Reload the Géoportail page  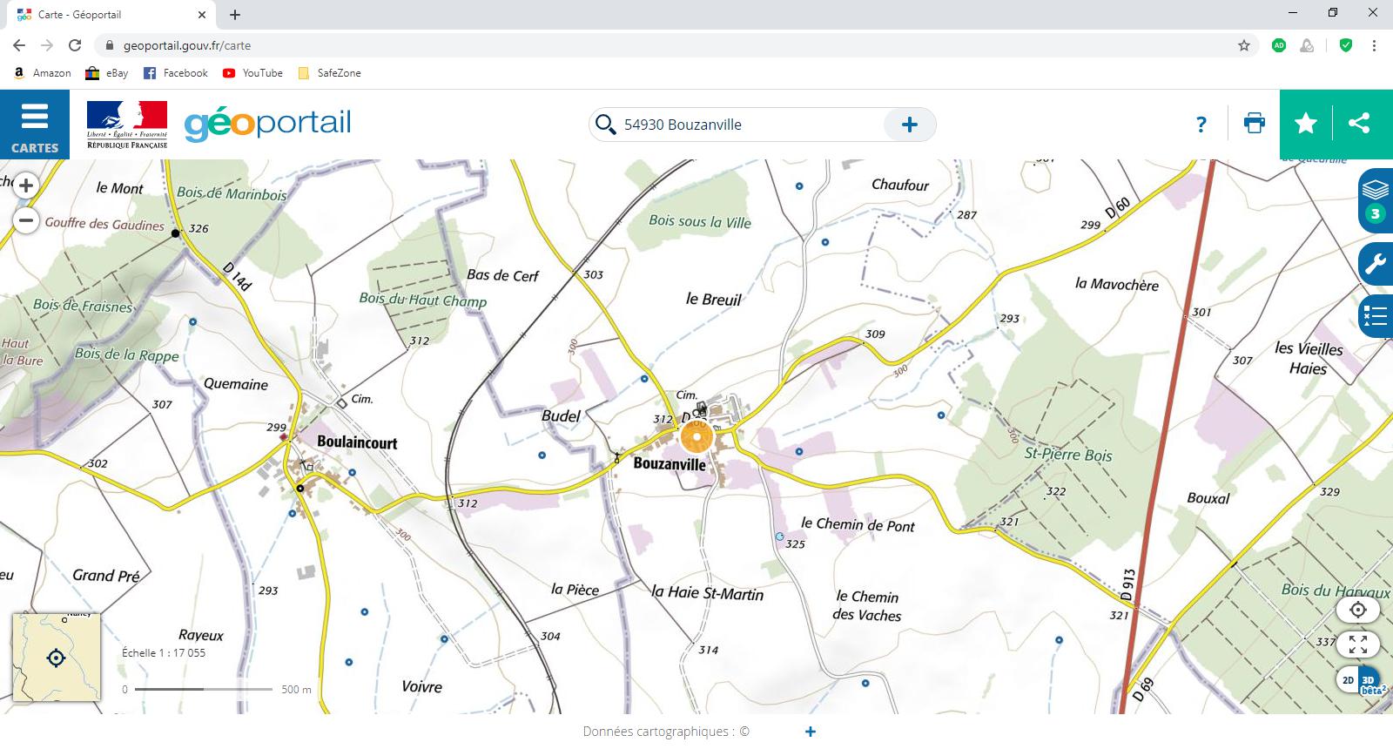coord(75,45)
